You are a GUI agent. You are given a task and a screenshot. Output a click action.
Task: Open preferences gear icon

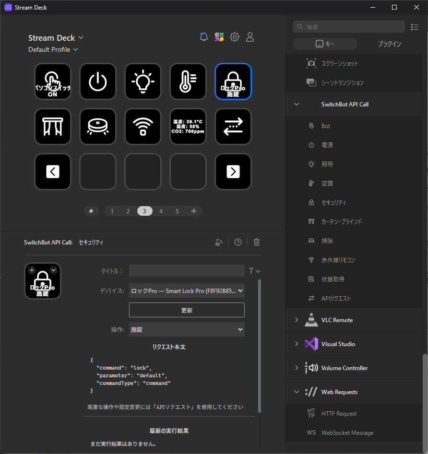(x=235, y=37)
